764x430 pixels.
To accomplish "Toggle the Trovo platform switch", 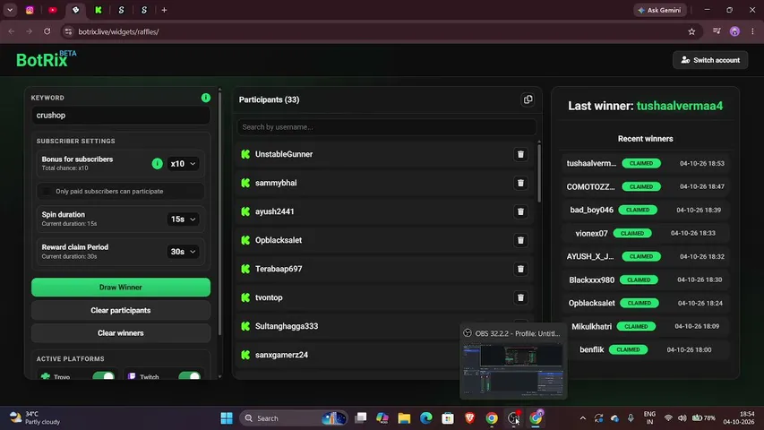I will click(103, 376).
